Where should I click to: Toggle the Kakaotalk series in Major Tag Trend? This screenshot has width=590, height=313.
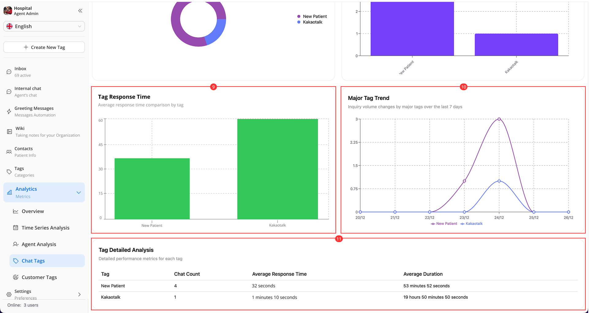click(x=472, y=223)
